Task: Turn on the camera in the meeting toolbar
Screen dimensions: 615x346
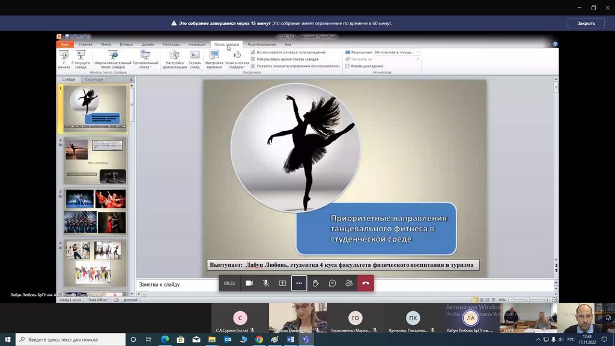Action: pos(249,283)
